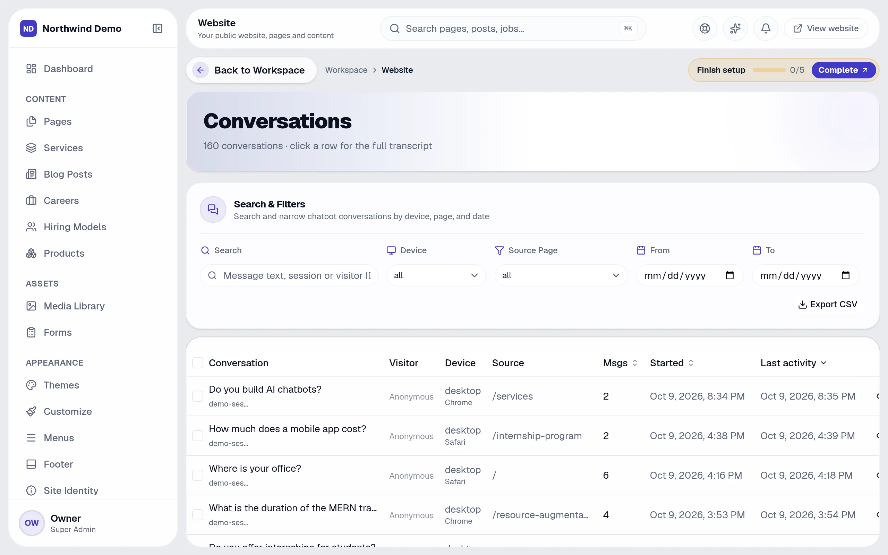This screenshot has height=555, width=888.
Task: Sort by Started column
Action: click(x=672, y=363)
